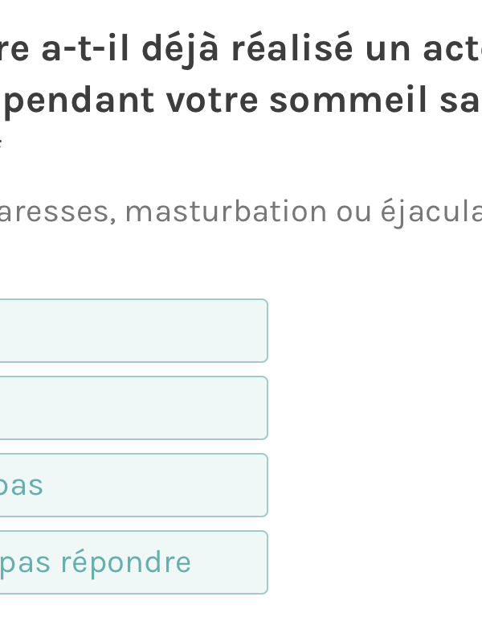This screenshot has width=482, height=642.
Task: Click the bold question heading about "votre sommeil"
Action: pyautogui.click(x=241, y=76)
